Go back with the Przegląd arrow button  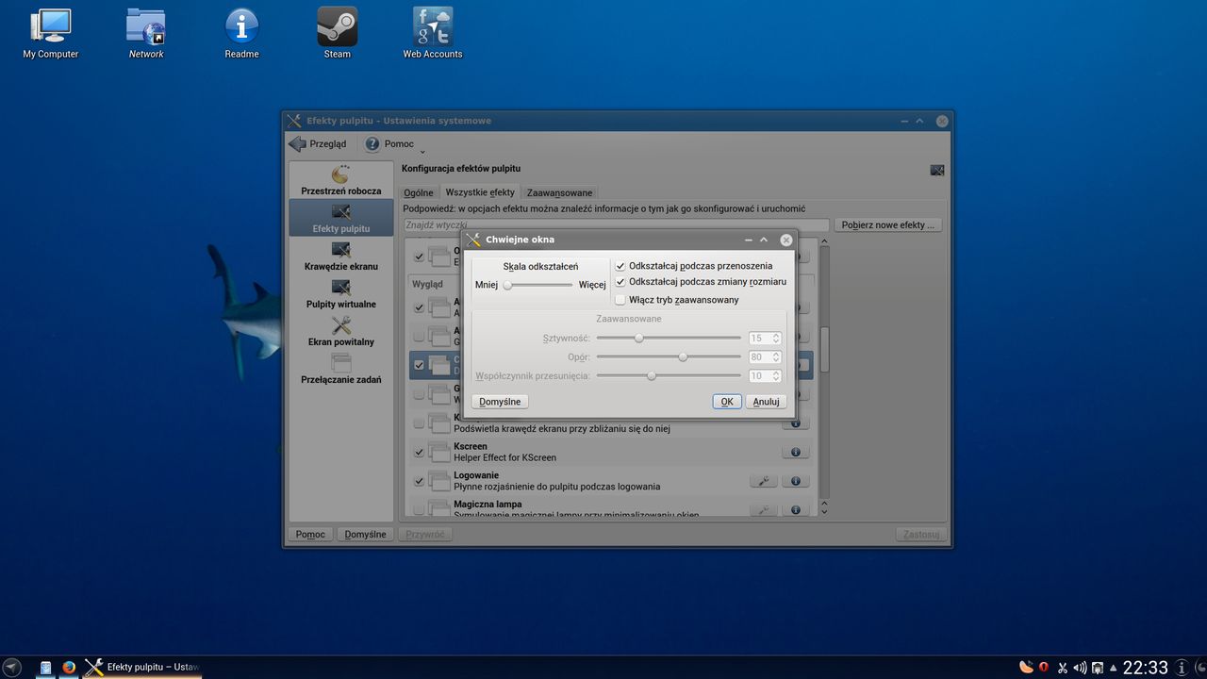tap(318, 144)
